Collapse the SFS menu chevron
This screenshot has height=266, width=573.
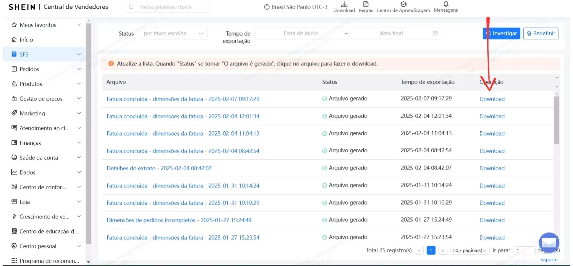click(79, 54)
